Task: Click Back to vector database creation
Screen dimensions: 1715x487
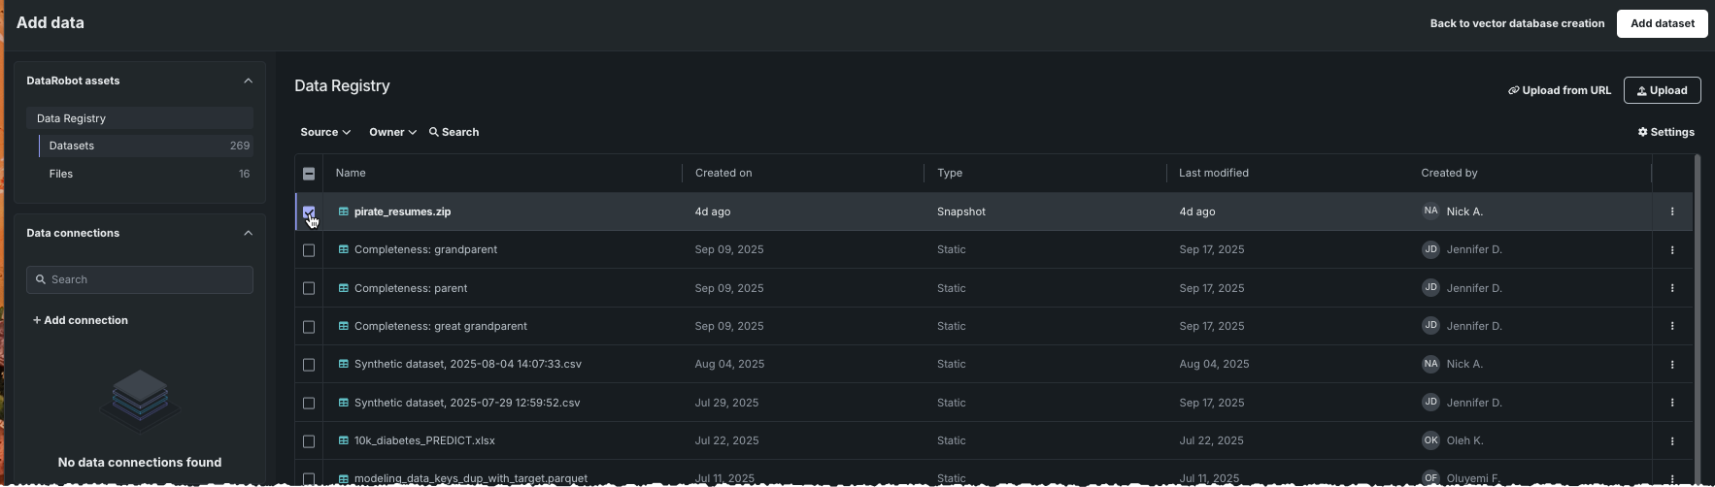Action: pos(1517,23)
